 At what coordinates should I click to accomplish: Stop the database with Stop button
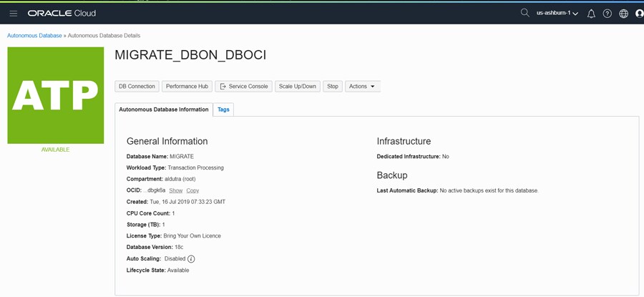pyautogui.click(x=333, y=87)
